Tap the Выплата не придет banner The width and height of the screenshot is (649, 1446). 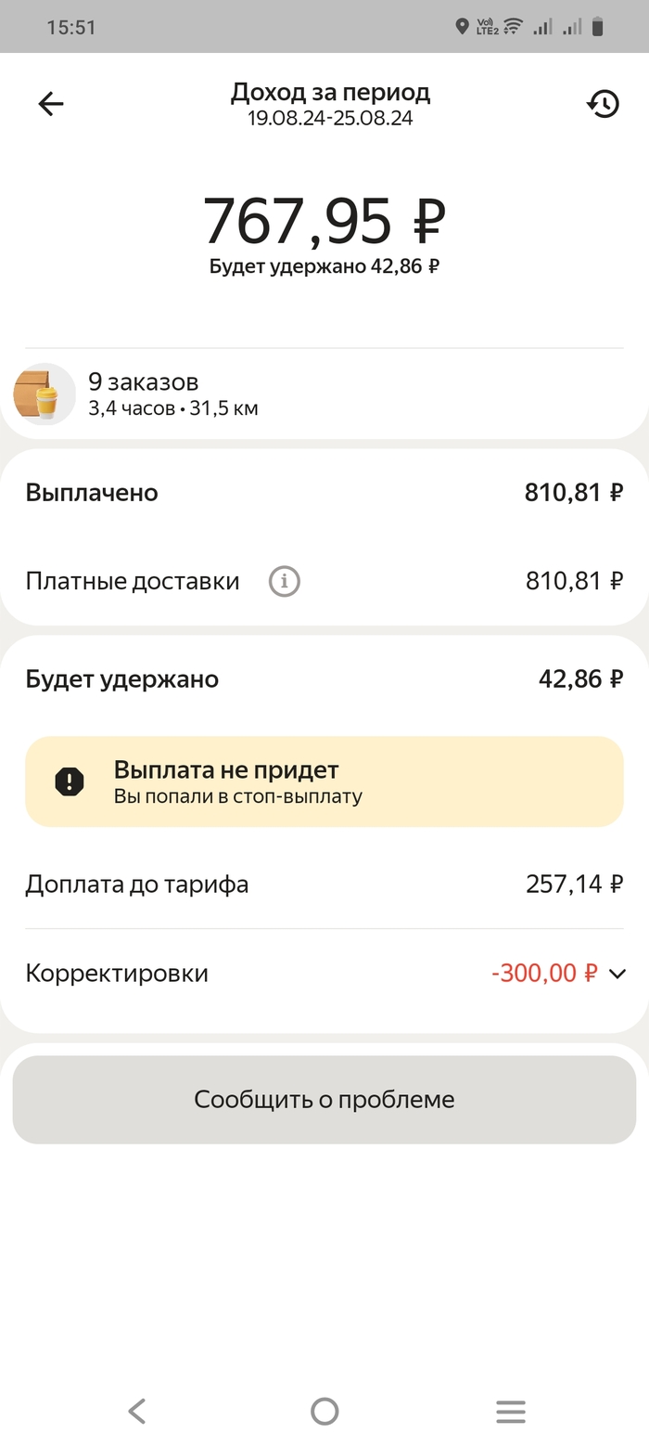coord(324,781)
